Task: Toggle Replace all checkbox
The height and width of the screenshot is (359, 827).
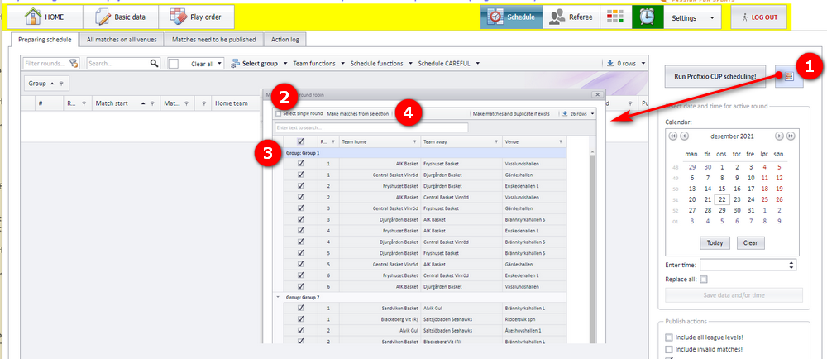Action: point(704,280)
